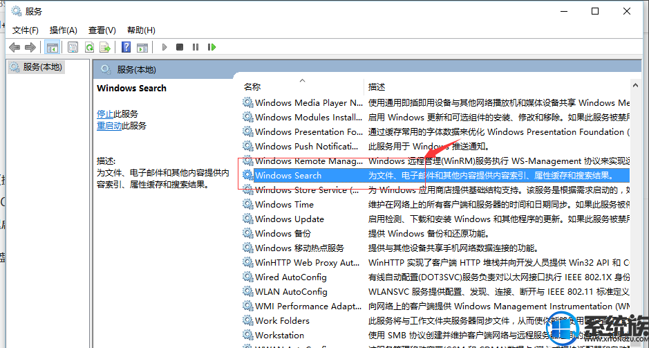Select the WLAN AutoConfig service
The height and width of the screenshot is (348, 649).
point(291,292)
